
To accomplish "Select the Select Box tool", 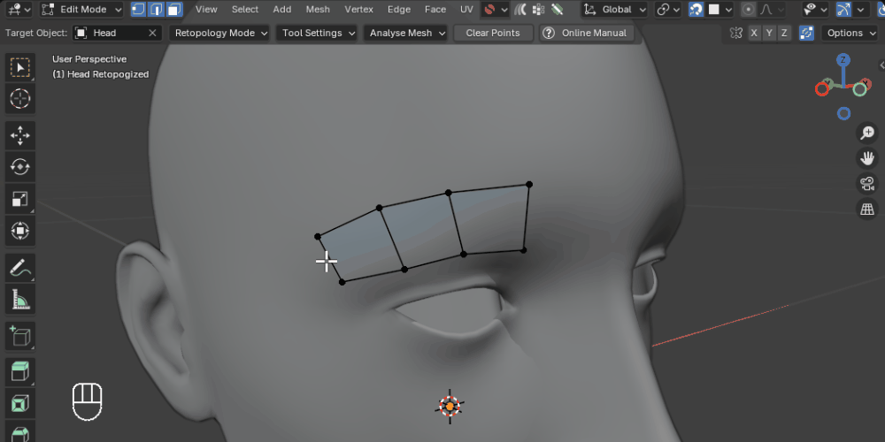I will click(20, 68).
